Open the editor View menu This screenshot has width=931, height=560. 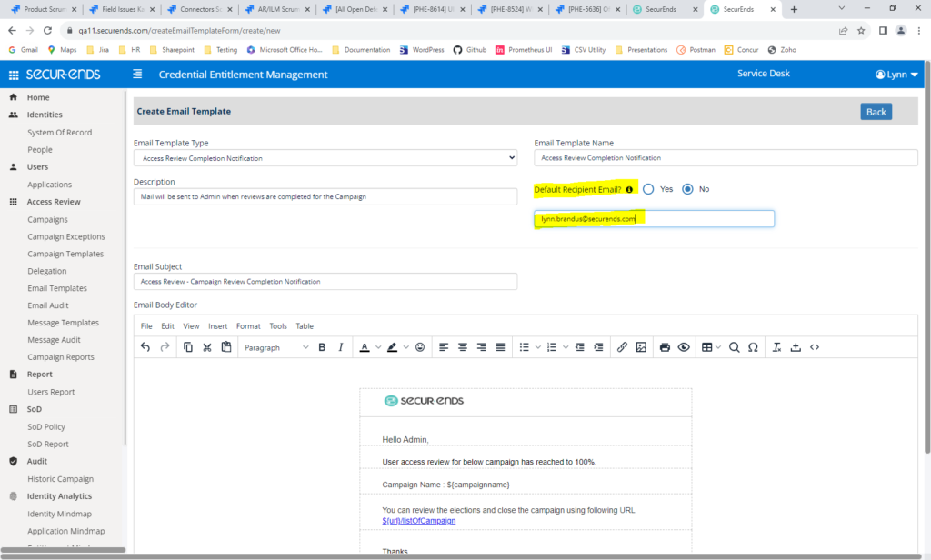(191, 326)
